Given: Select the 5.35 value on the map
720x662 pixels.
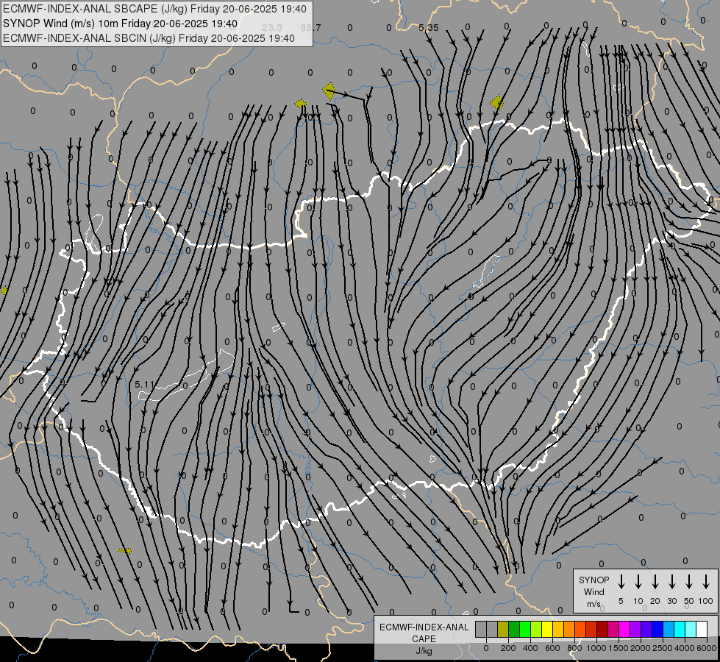Looking at the screenshot, I should pos(429,28).
